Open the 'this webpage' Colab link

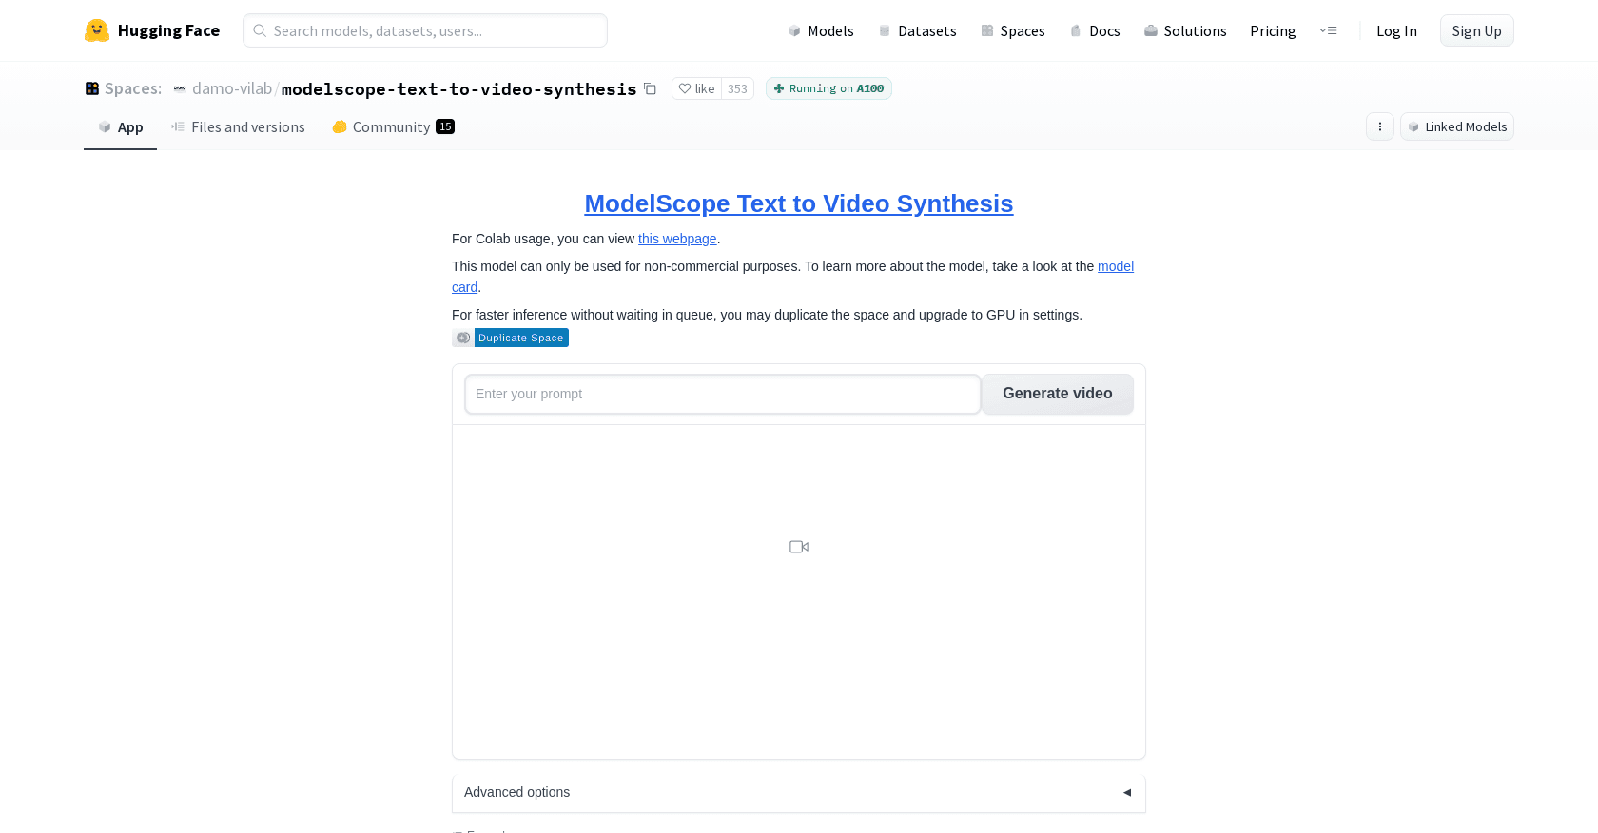click(676, 239)
